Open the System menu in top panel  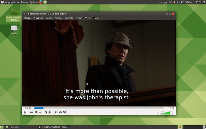pos(33,2)
